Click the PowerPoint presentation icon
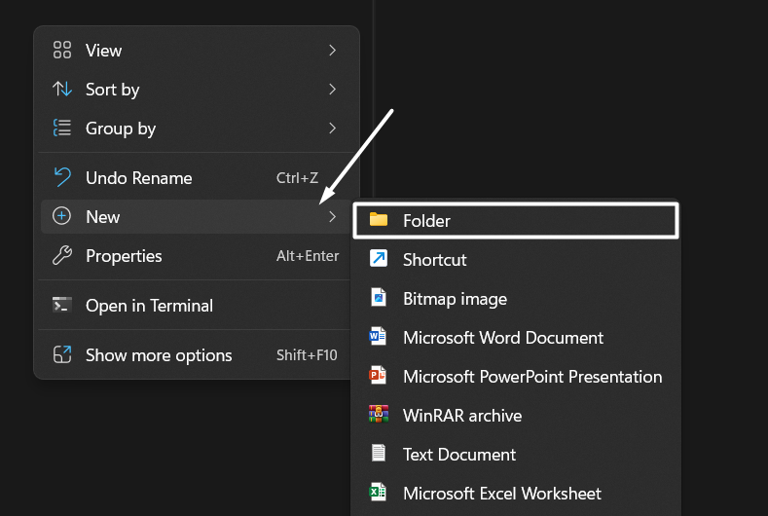This screenshot has height=516, width=768. tap(379, 376)
